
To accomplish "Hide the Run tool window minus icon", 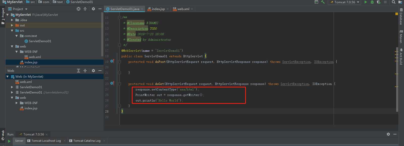I will [395, 134].
